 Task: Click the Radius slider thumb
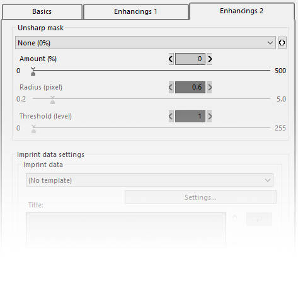tap(52, 100)
